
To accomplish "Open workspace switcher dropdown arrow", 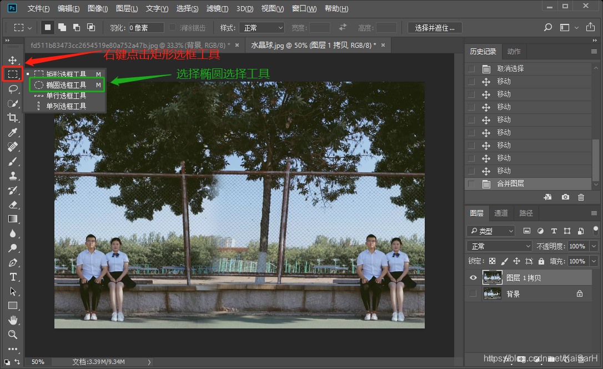I will point(576,28).
